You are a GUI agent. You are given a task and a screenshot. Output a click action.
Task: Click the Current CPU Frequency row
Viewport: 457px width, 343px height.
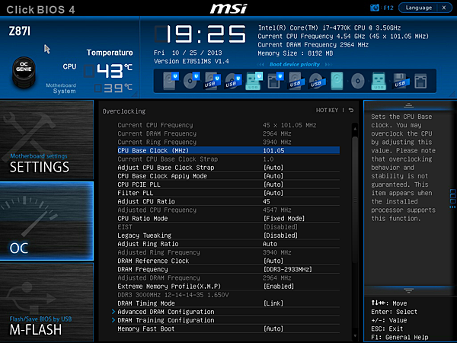228,125
